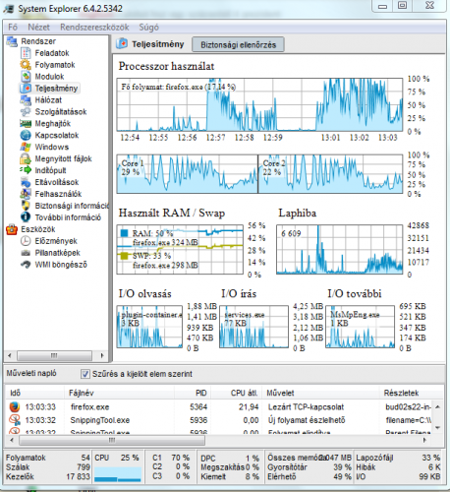Click PID 5364 cell

tap(198, 407)
